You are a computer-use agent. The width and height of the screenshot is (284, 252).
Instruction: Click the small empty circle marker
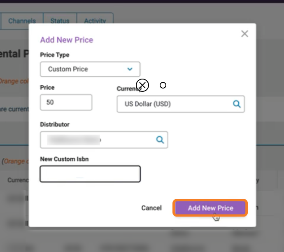[x=163, y=85]
